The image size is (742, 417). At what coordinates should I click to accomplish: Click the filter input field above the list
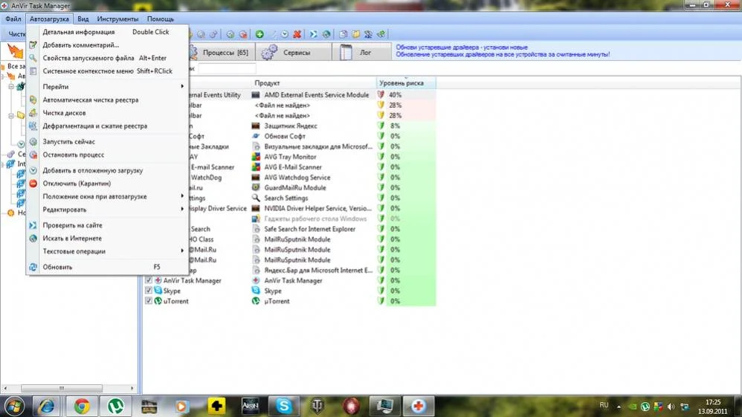click(228, 68)
